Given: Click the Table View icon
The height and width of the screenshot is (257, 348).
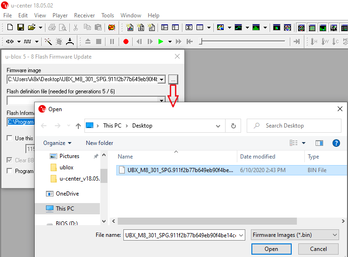Looking at the screenshot, I should pyautogui.click(x=200, y=28).
